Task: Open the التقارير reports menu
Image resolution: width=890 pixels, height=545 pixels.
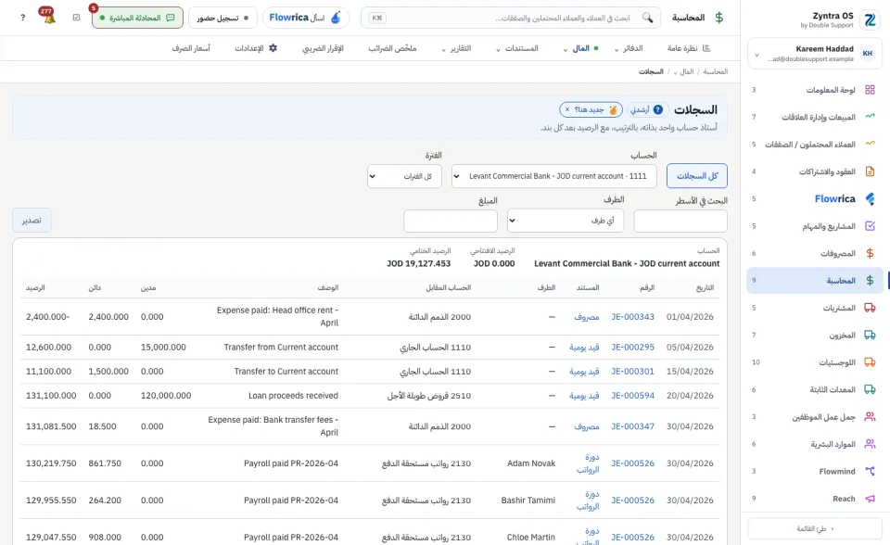Action: (456, 48)
